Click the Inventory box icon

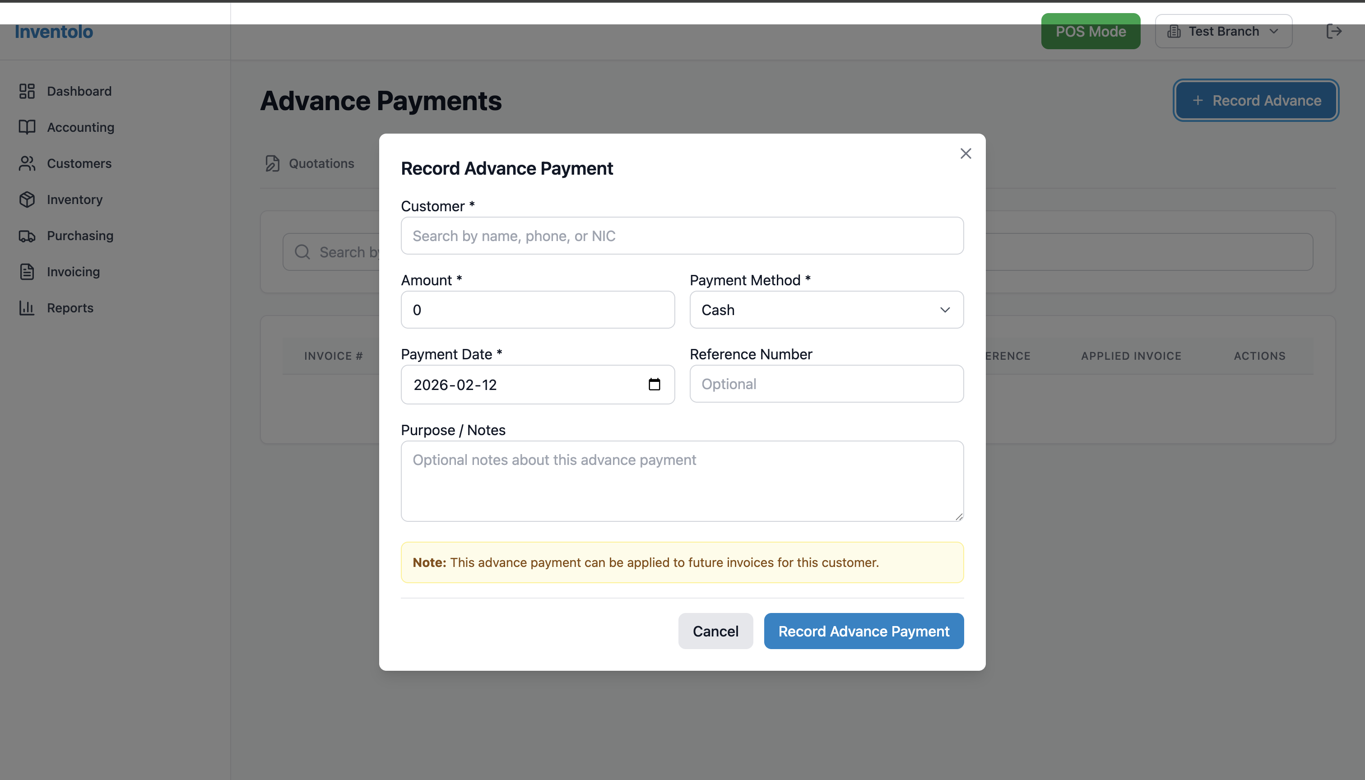(27, 199)
